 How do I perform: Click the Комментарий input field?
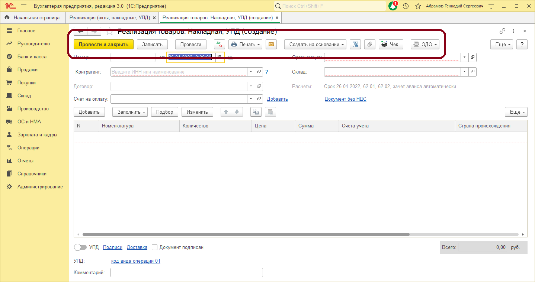(x=186, y=272)
